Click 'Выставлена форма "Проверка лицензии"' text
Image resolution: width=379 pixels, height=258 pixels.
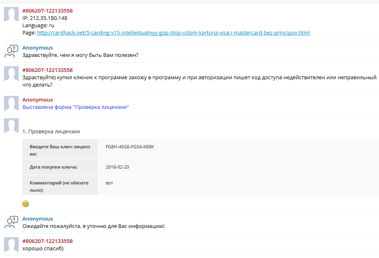click(x=76, y=107)
